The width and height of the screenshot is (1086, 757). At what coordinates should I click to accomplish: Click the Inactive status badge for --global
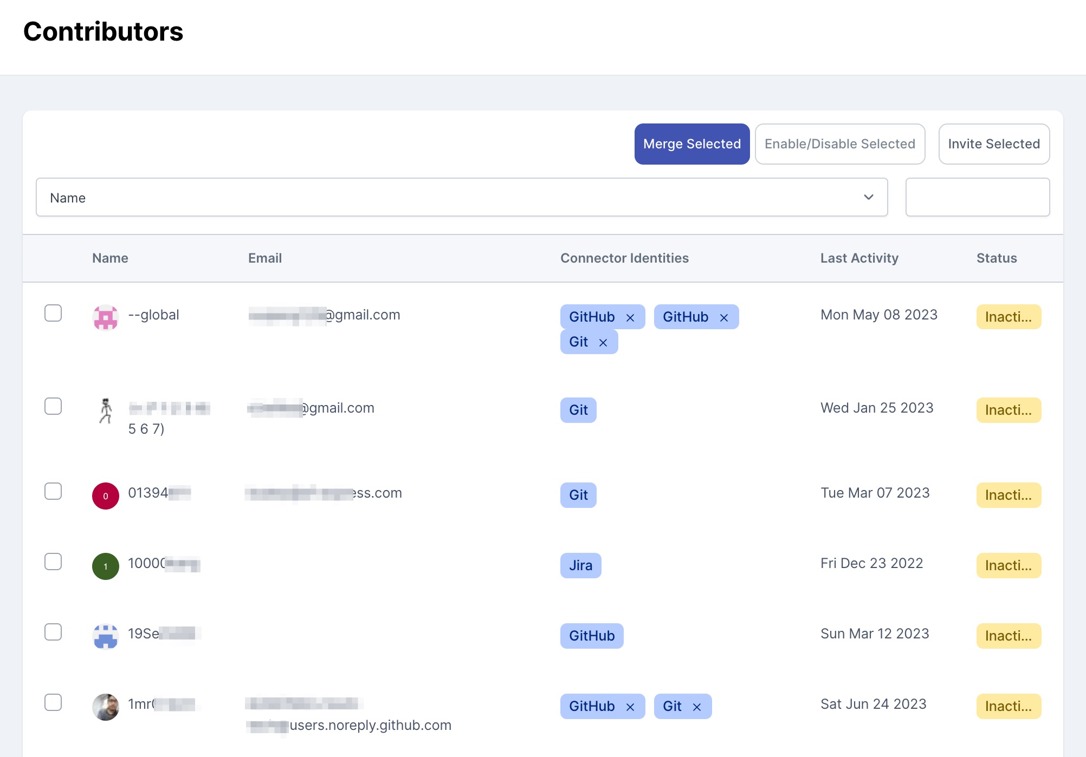[1009, 317]
